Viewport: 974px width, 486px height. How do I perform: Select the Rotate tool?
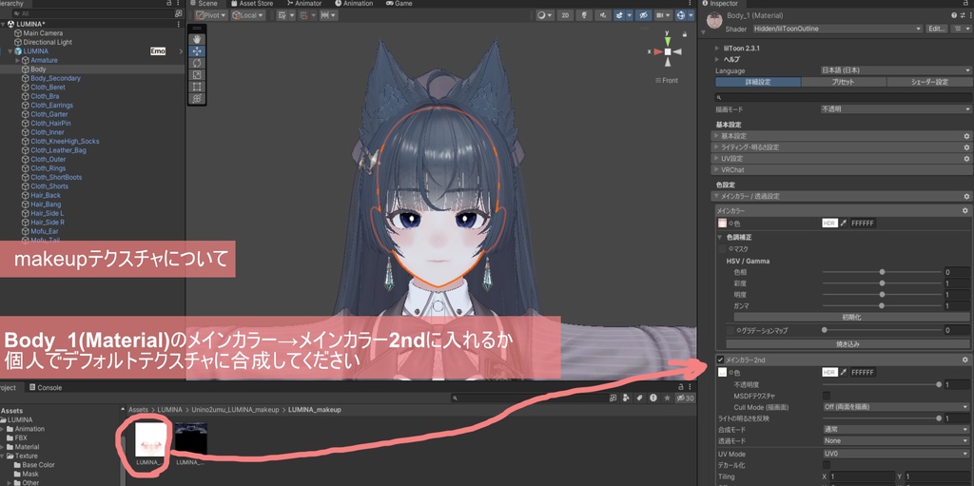point(196,63)
